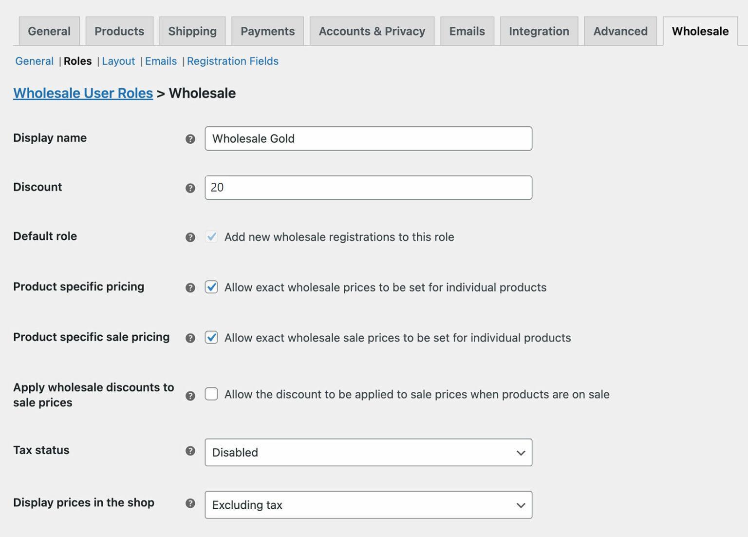
Task: Open the Discount help tooltip
Action: [190, 188]
